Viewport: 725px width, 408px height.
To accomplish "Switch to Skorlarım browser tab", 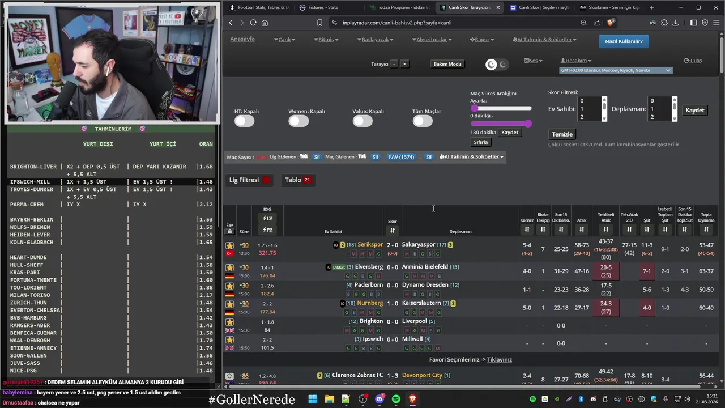I will (x=609, y=7).
